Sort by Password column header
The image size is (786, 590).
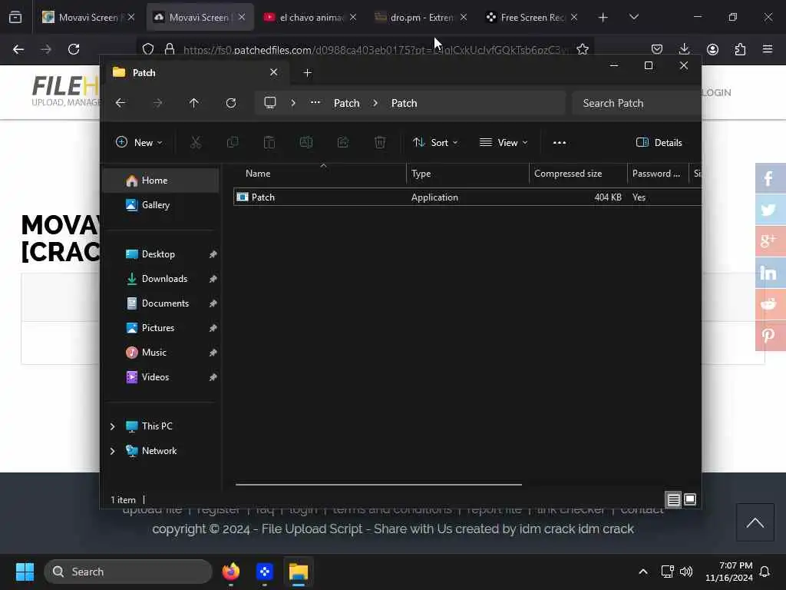(658, 174)
